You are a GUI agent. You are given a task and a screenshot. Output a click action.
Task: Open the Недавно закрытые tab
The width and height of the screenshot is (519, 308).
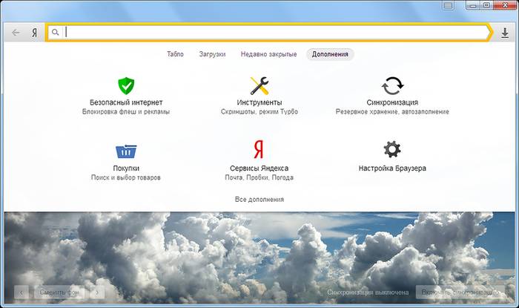pyautogui.click(x=268, y=54)
